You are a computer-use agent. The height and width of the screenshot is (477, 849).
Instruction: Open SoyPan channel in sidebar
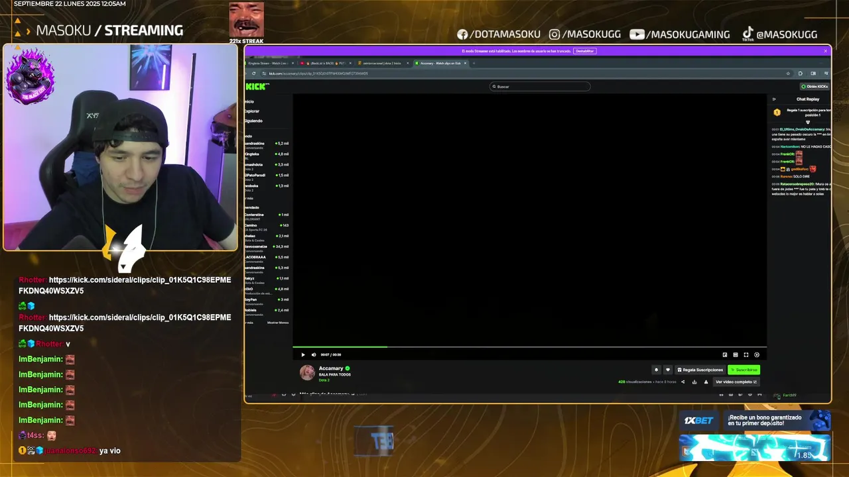[267, 301]
